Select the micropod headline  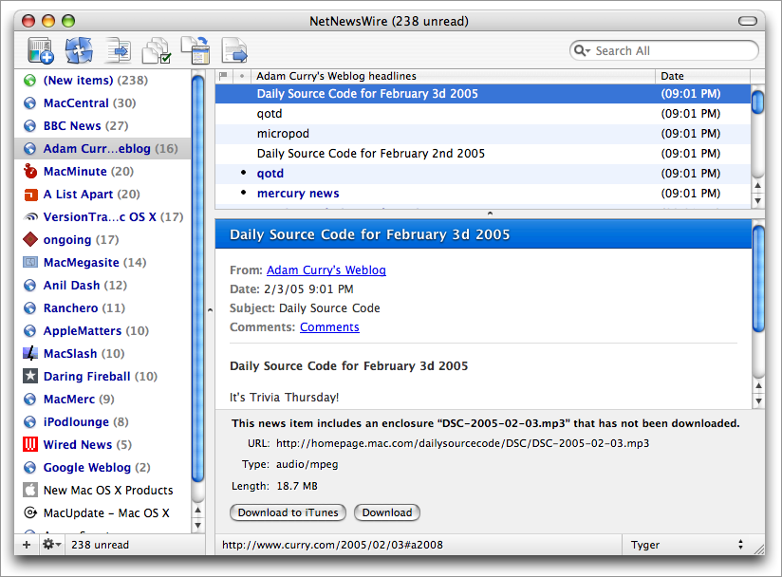[483, 134]
